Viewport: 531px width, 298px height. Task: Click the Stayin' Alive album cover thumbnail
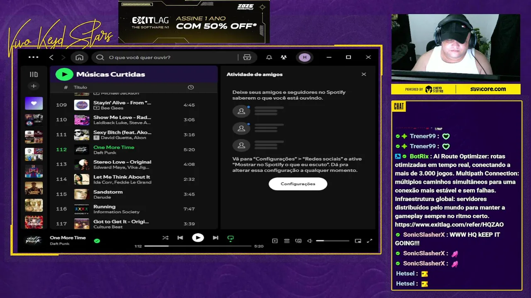(82, 105)
